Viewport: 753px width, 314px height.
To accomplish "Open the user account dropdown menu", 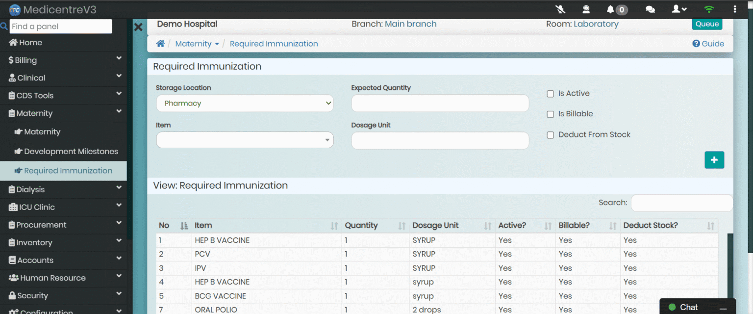I will pos(679,9).
